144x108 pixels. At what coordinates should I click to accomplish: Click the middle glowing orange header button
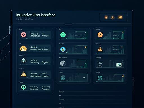[x=113, y=17]
